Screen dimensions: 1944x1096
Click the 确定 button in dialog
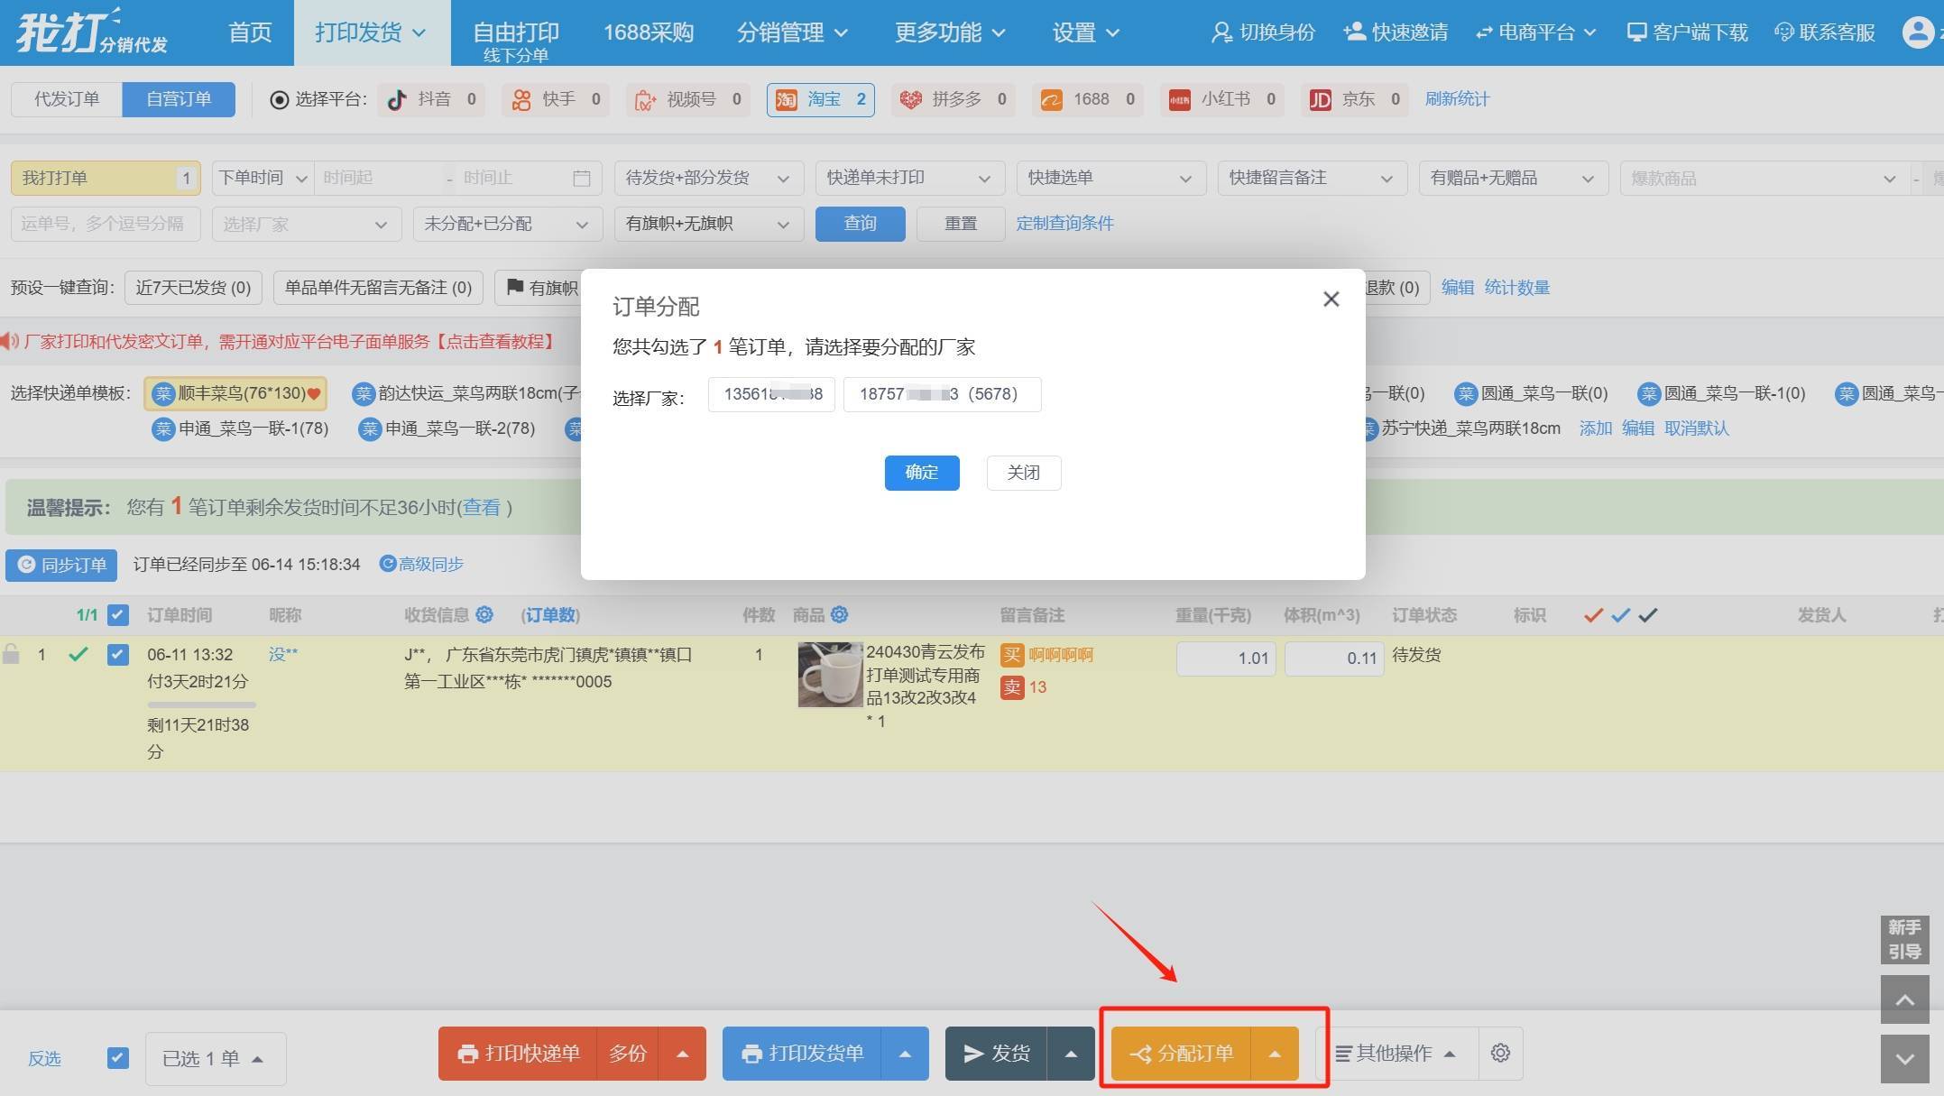coord(921,473)
